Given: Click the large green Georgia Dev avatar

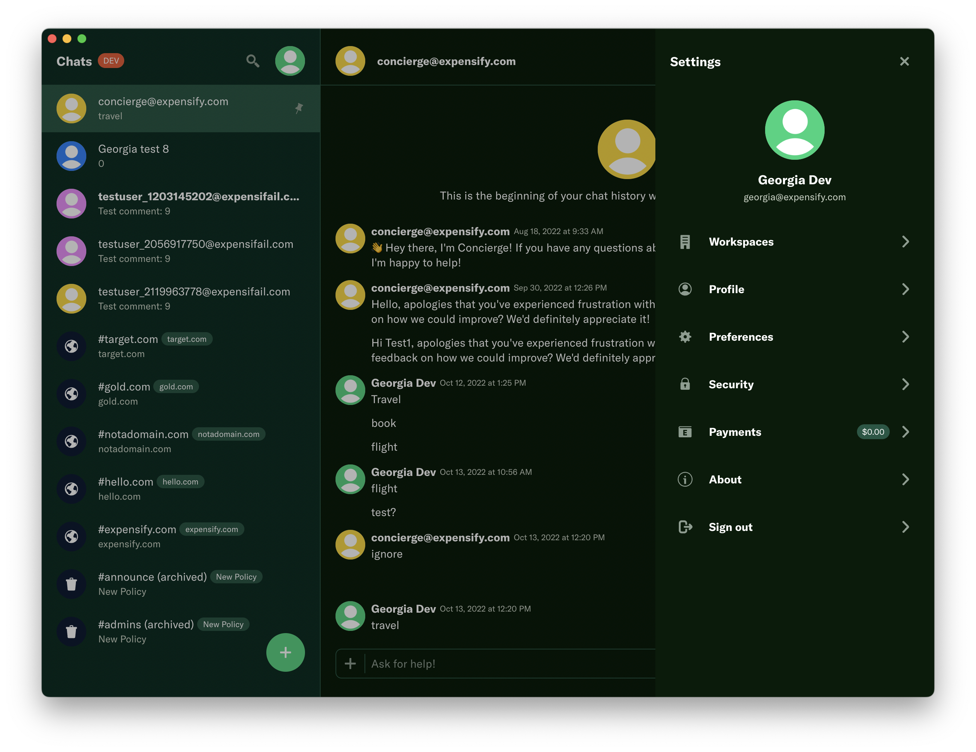Looking at the screenshot, I should pyautogui.click(x=794, y=130).
